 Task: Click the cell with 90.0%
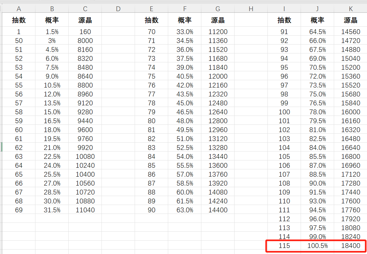[x=318, y=183]
